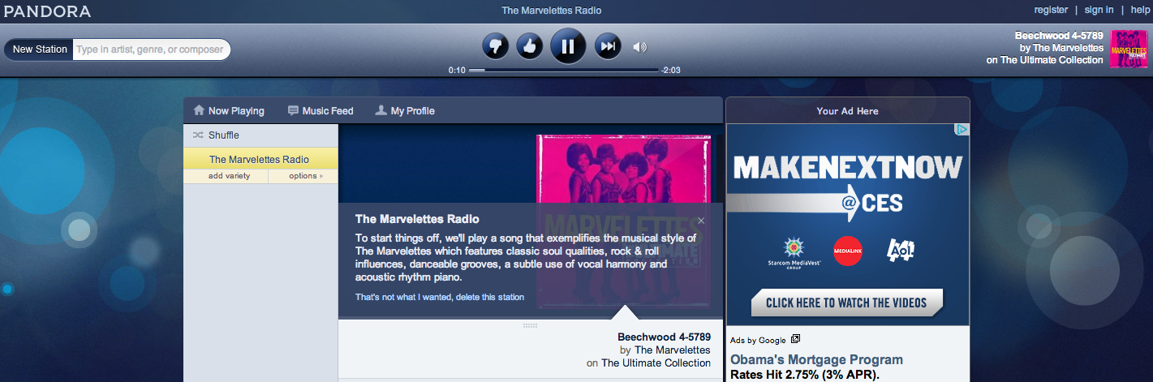Open the Music Feed tab

click(321, 111)
